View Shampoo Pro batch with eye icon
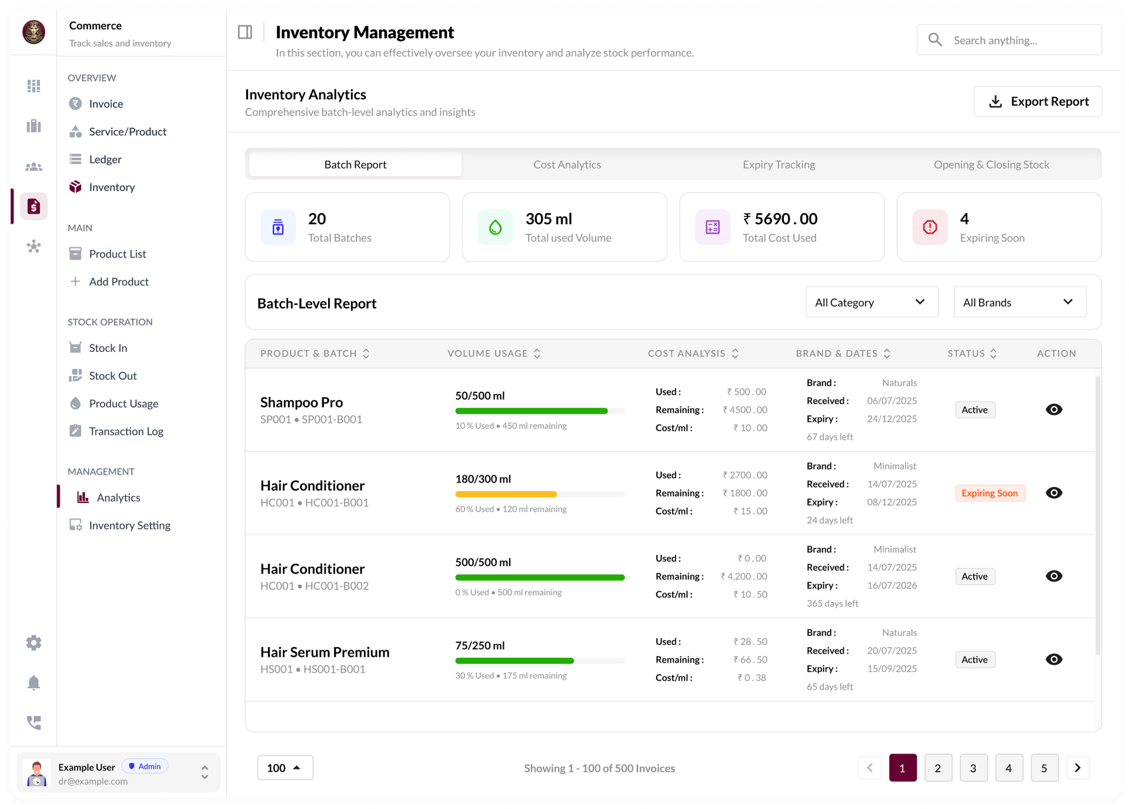Viewport: 1129px width, 809px height. (x=1054, y=410)
